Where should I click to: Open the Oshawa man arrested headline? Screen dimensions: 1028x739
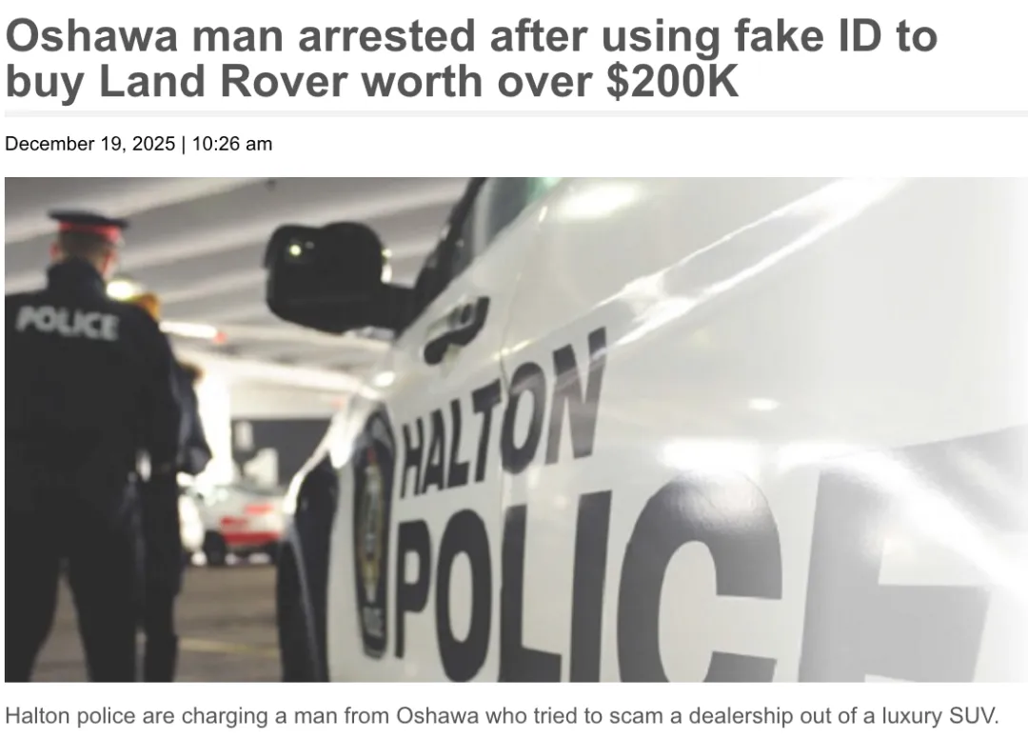click(x=471, y=58)
